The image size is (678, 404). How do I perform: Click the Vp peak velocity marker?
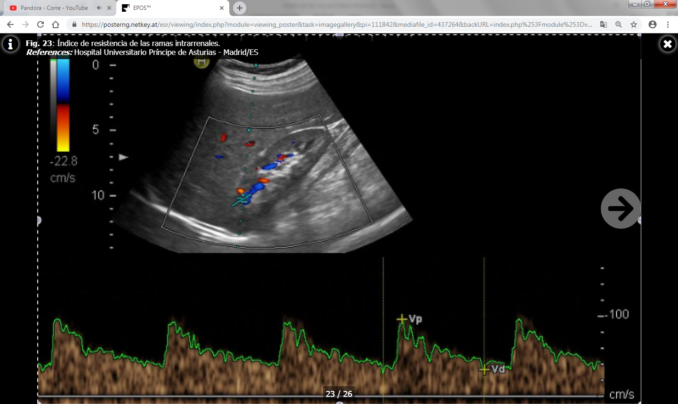[402, 319]
